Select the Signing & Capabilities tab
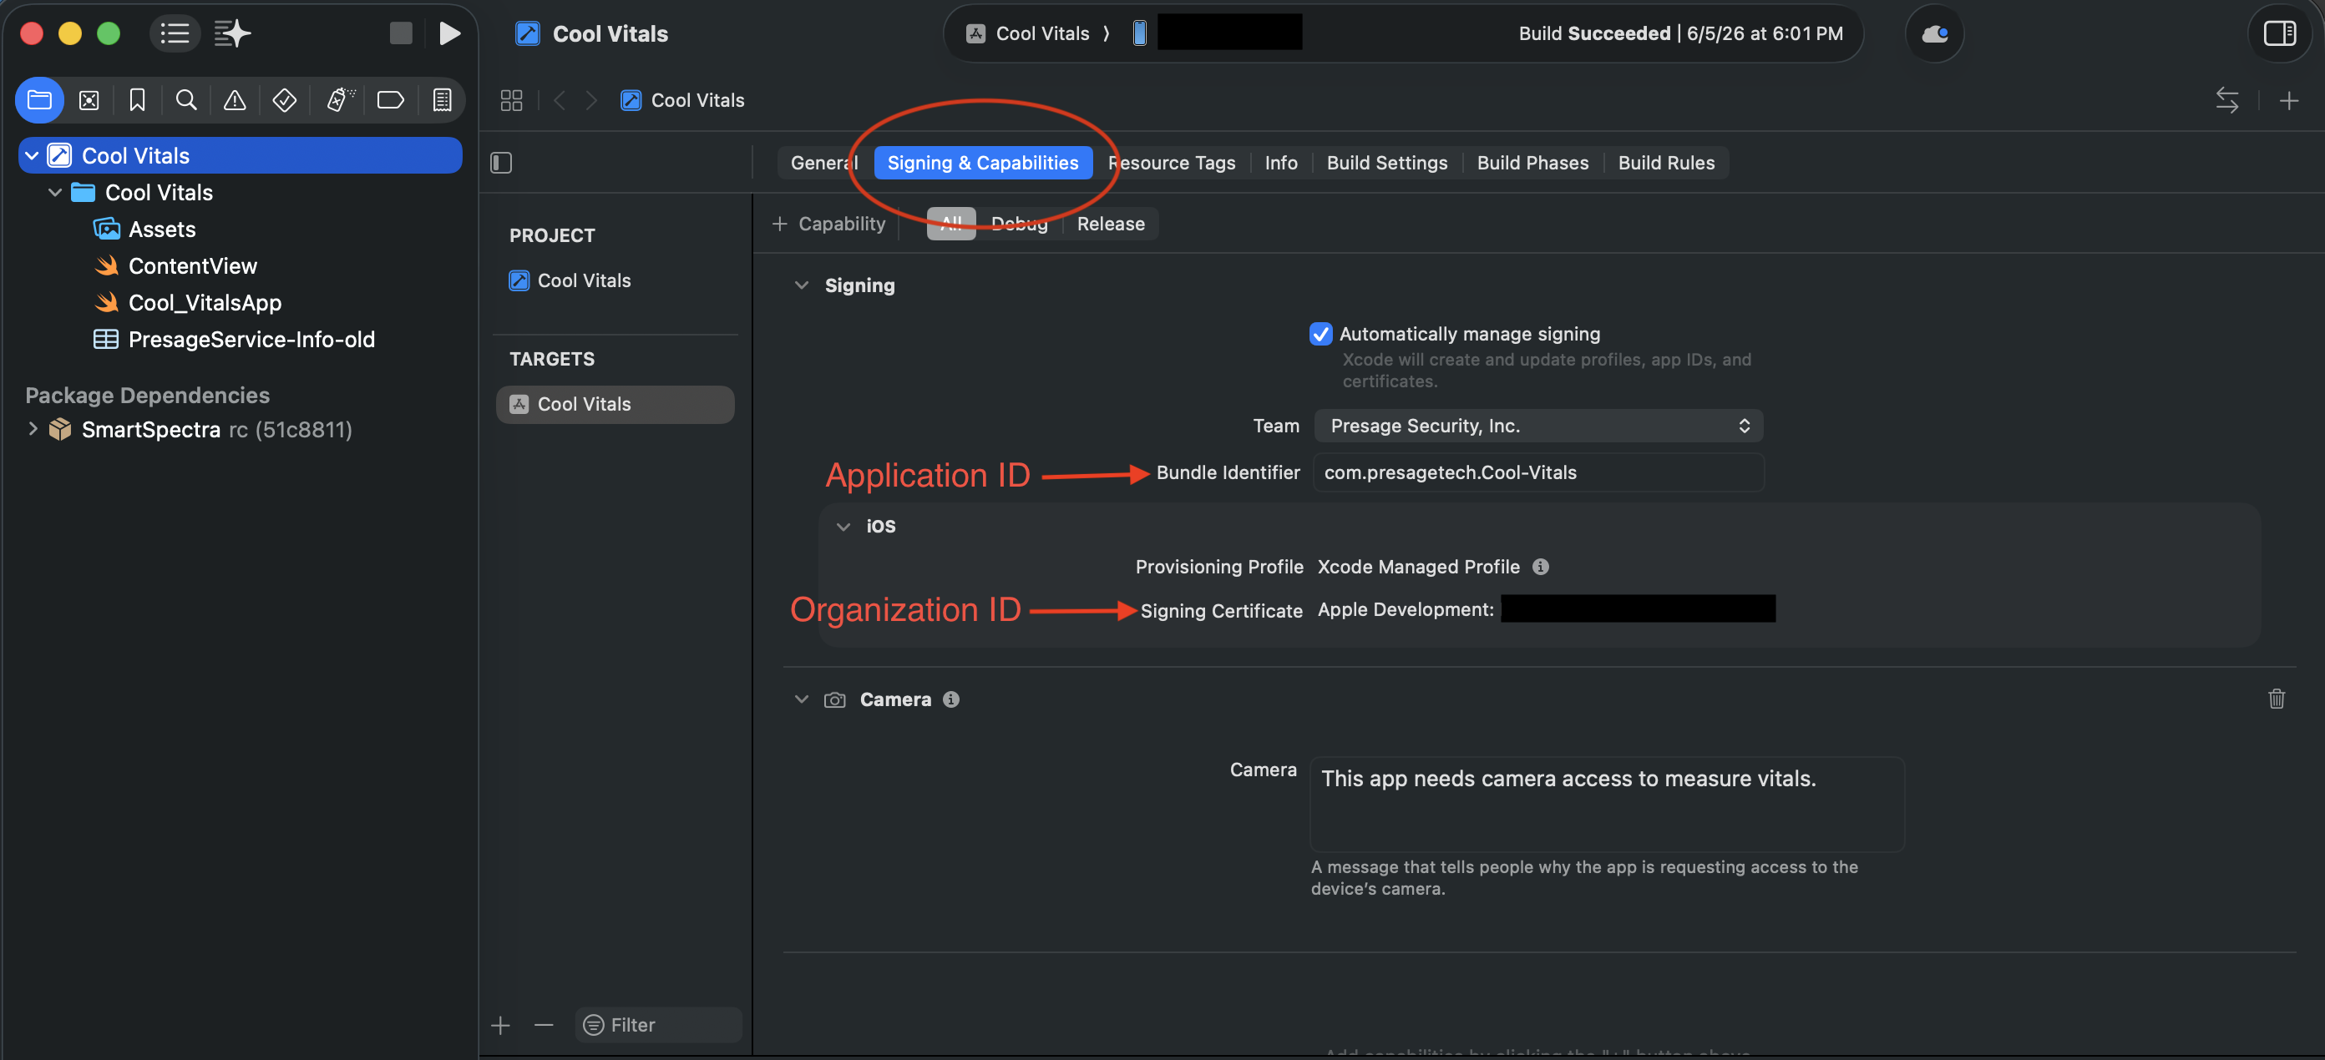This screenshot has height=1060, width=2325. [982, 163]
